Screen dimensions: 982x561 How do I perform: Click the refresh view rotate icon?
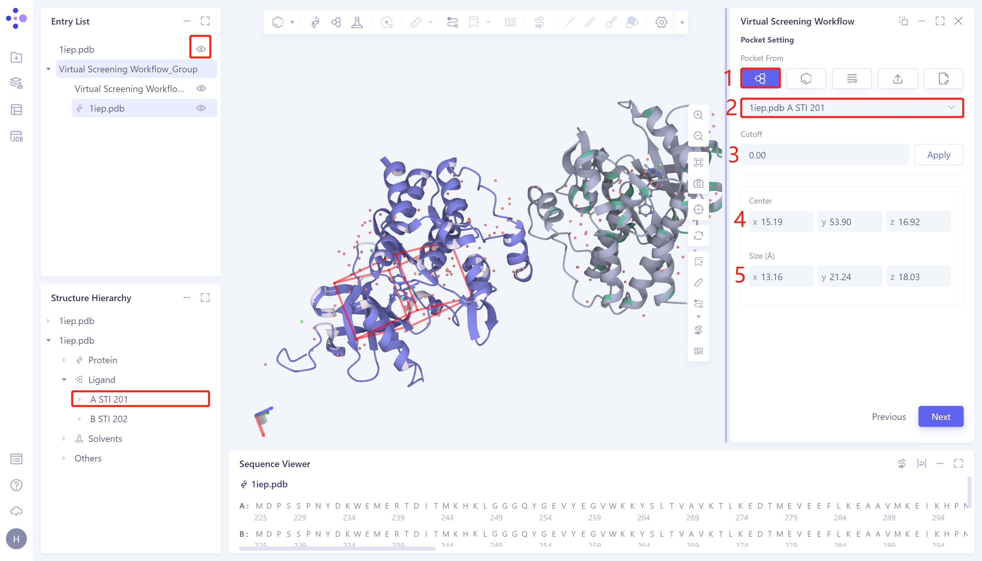click(x=698, y=235)
